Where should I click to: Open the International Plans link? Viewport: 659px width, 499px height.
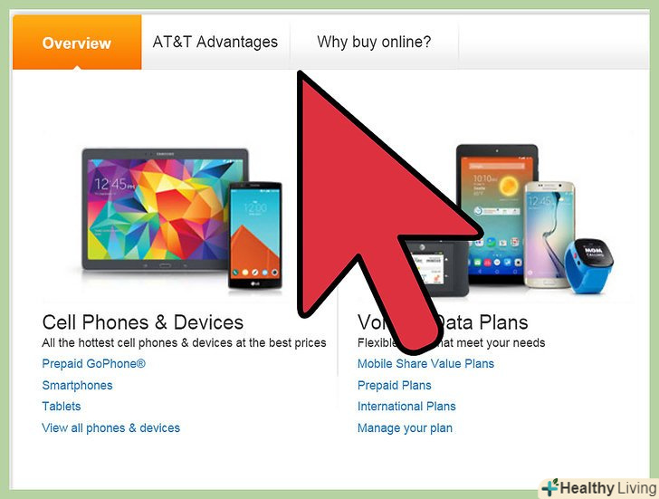click(406, 406)
